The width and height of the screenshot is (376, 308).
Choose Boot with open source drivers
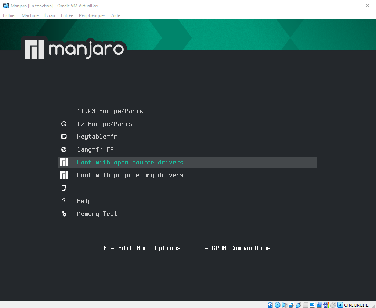click(187, 162)
